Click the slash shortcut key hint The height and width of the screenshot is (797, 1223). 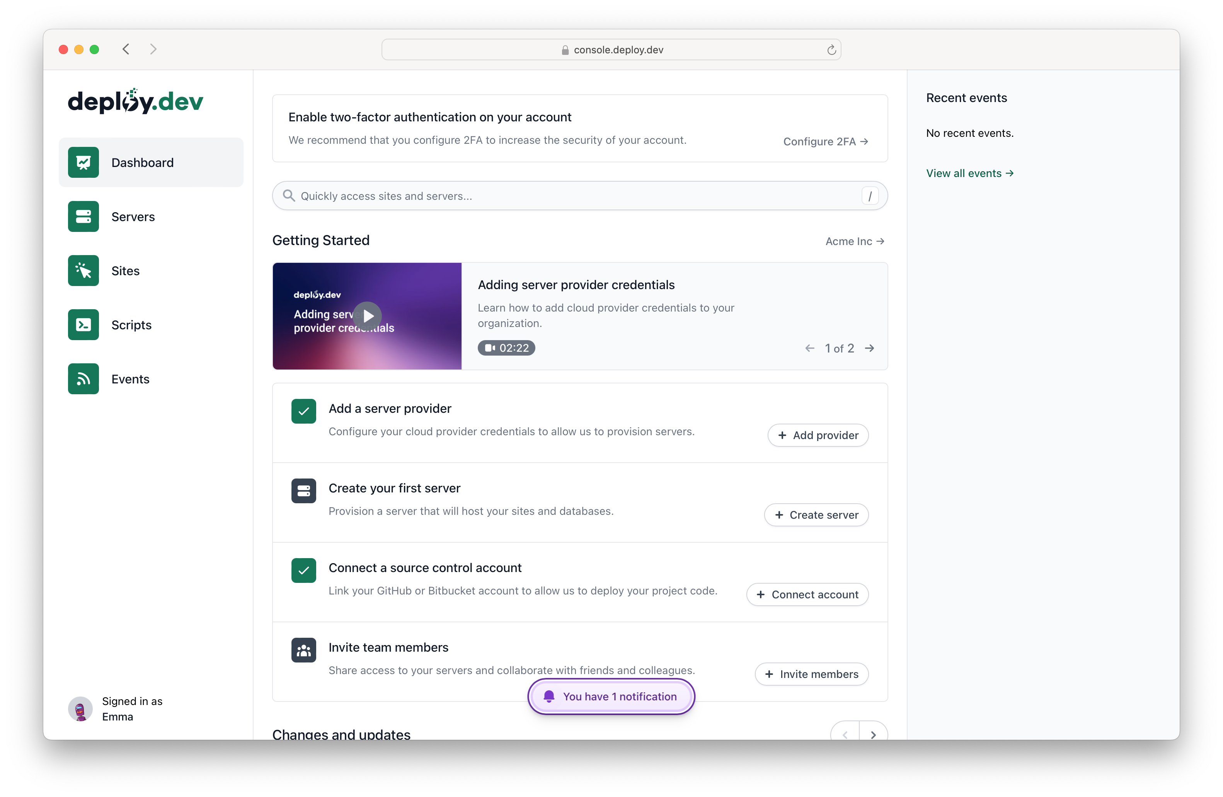point(869,196)
